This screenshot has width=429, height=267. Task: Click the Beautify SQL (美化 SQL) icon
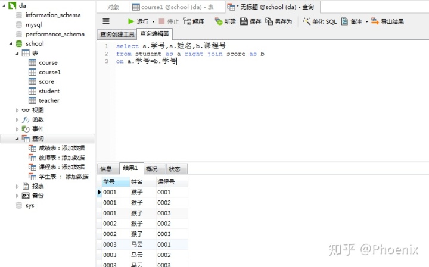click(x=306, y=21)
